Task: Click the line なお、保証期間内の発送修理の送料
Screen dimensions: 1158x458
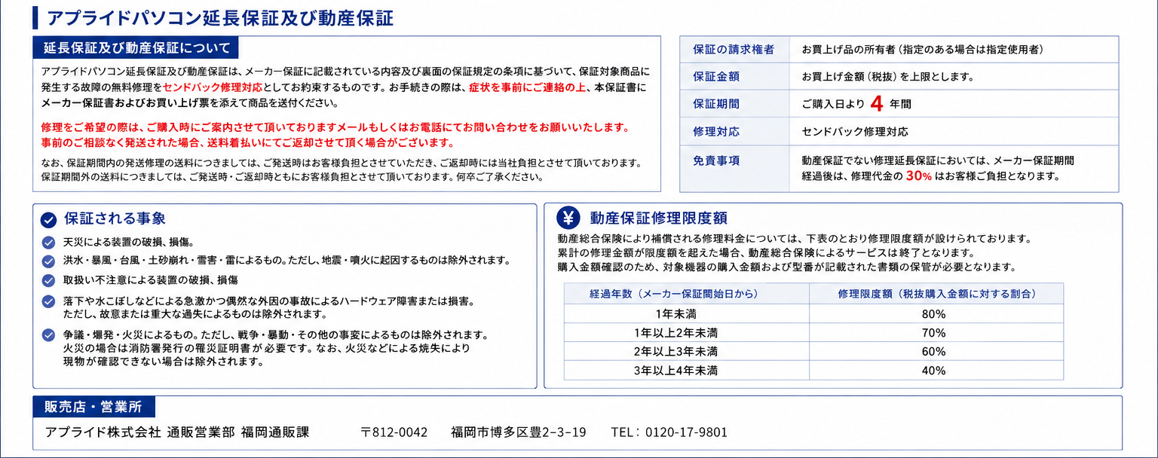Action: pos(342,163)
